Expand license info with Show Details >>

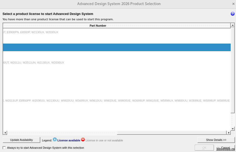[216, 140]
